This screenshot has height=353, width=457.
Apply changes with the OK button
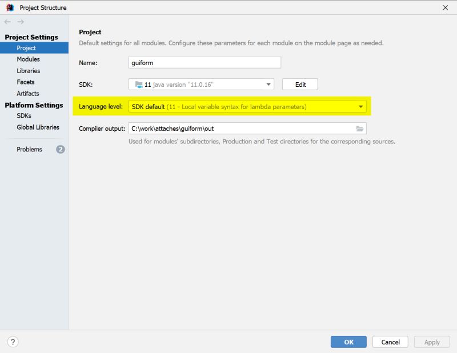tap(350, 342)
